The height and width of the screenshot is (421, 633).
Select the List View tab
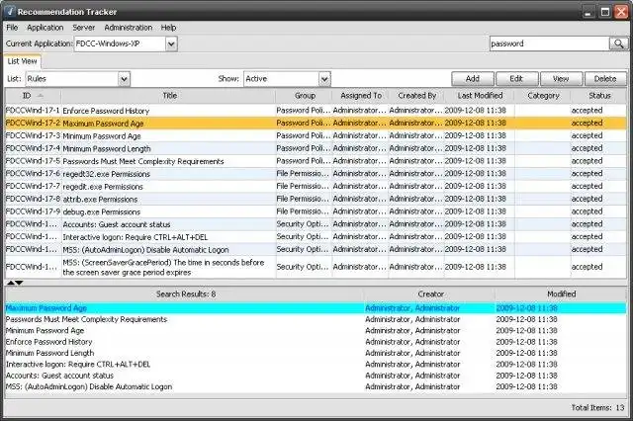tap(22, 61)
